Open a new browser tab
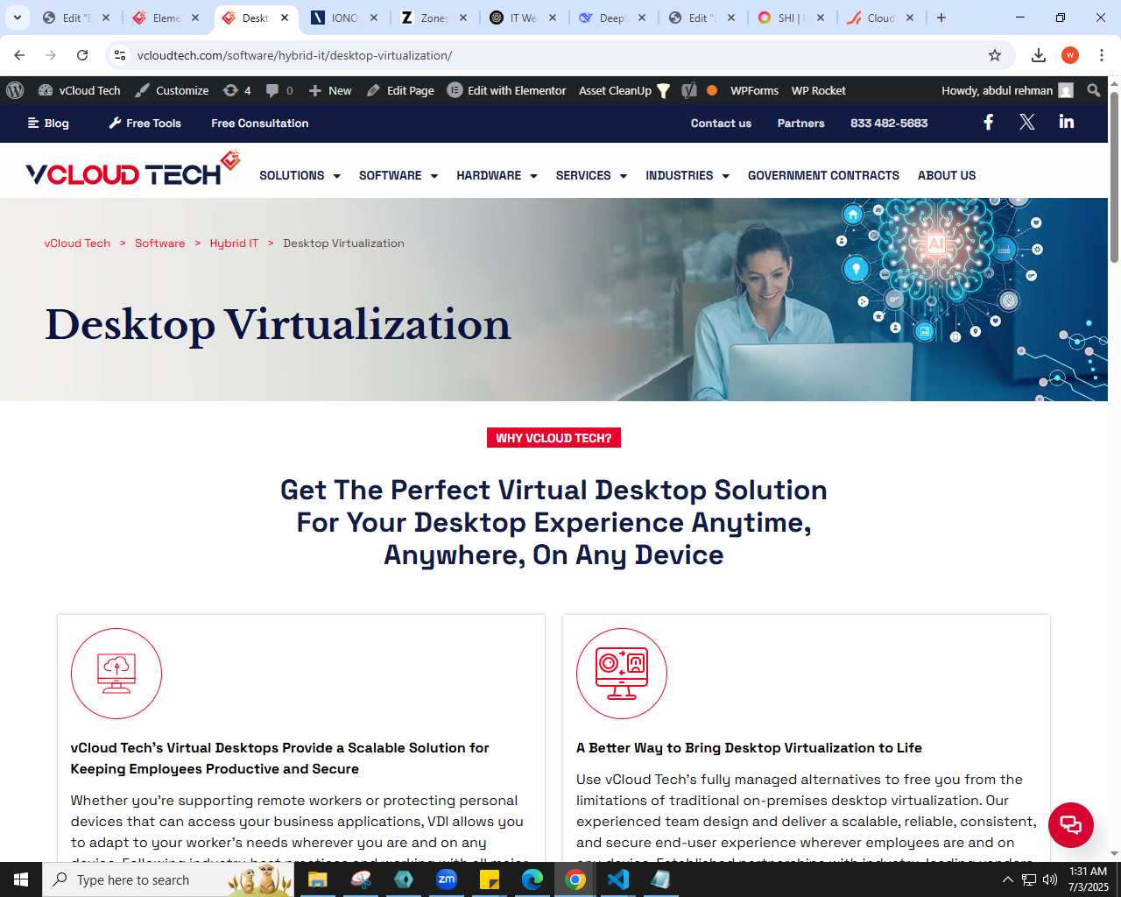 pos(941,18)
